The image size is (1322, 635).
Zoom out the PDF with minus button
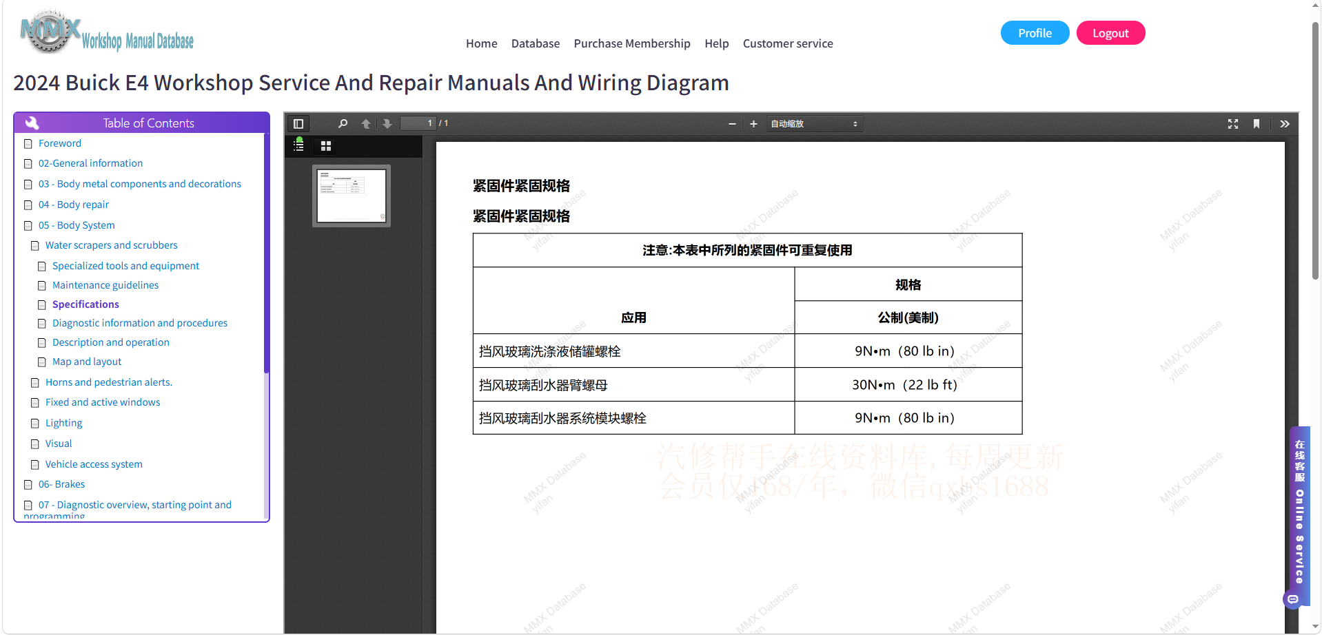point(732,124)
